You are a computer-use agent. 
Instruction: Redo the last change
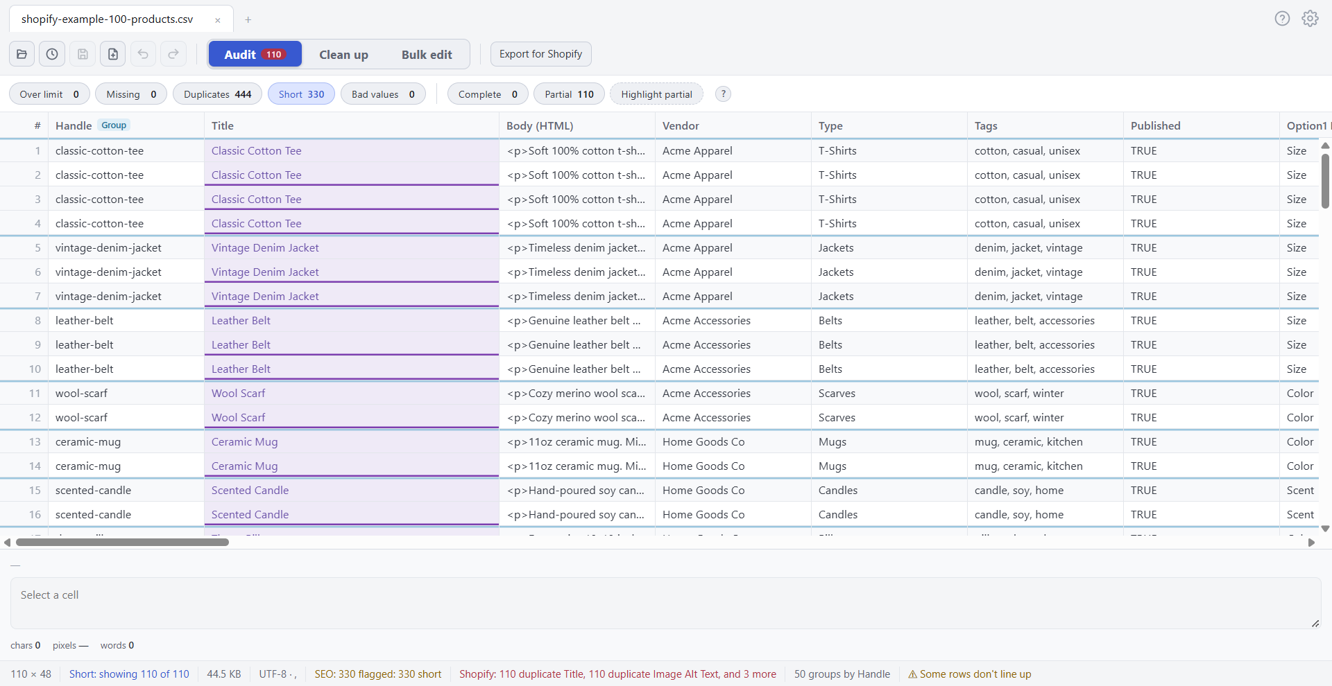click(x=173, y=54)
